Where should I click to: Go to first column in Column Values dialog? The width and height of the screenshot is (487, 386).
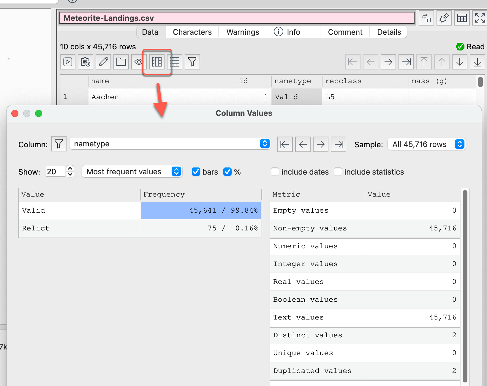point(285,144)
